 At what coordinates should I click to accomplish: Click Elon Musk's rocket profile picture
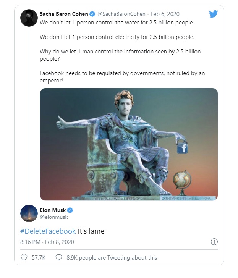pos(29,213)
